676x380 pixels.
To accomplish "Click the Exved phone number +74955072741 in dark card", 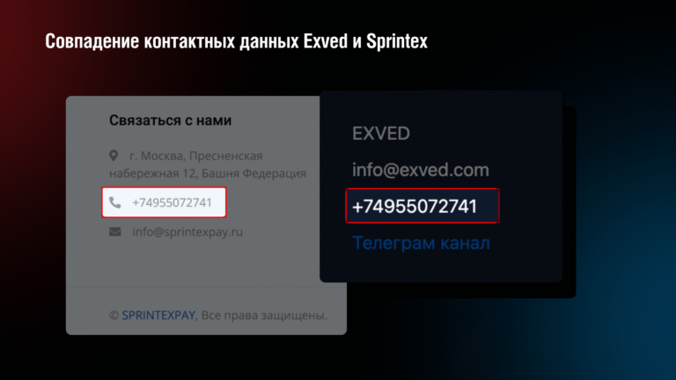I will tap(415, 207).
